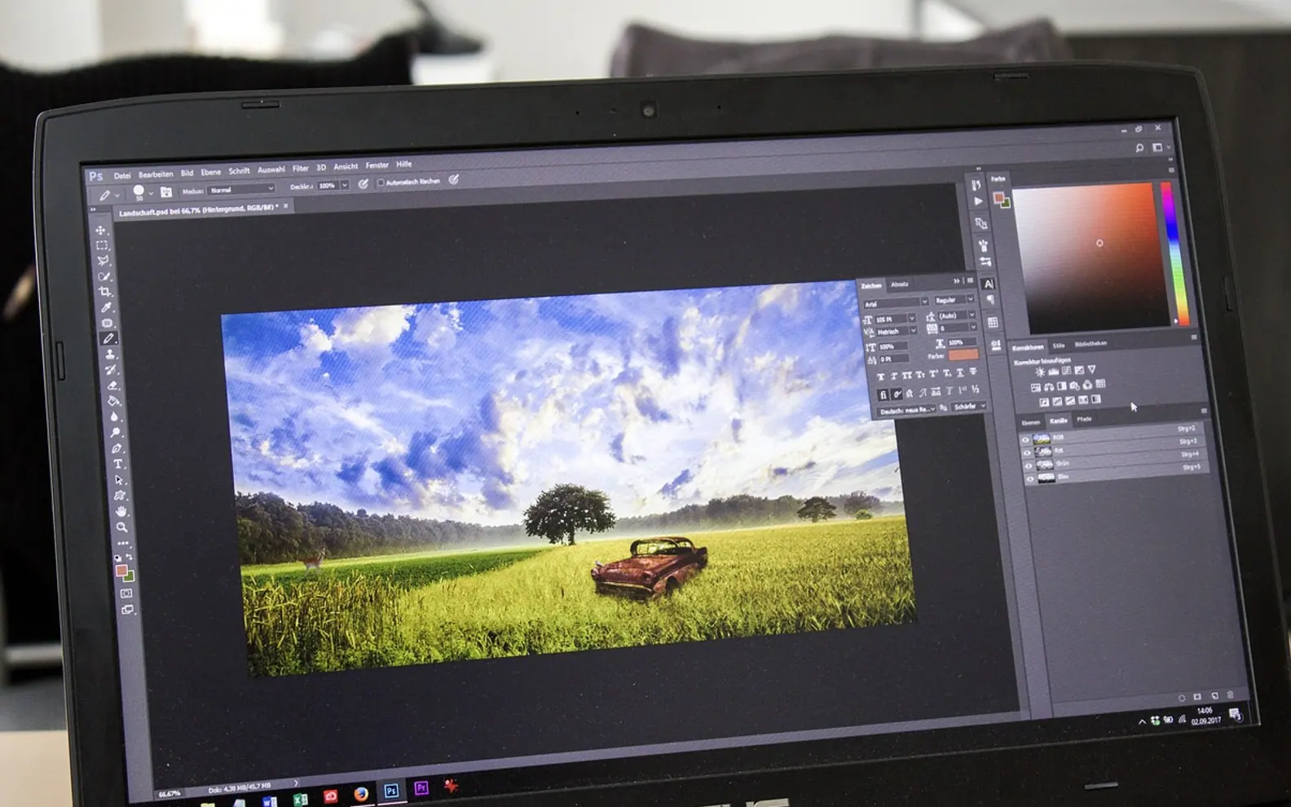Open the Ebene menu
The width and height of the screenshot is (1291, 807).
(x=211, y=172)
